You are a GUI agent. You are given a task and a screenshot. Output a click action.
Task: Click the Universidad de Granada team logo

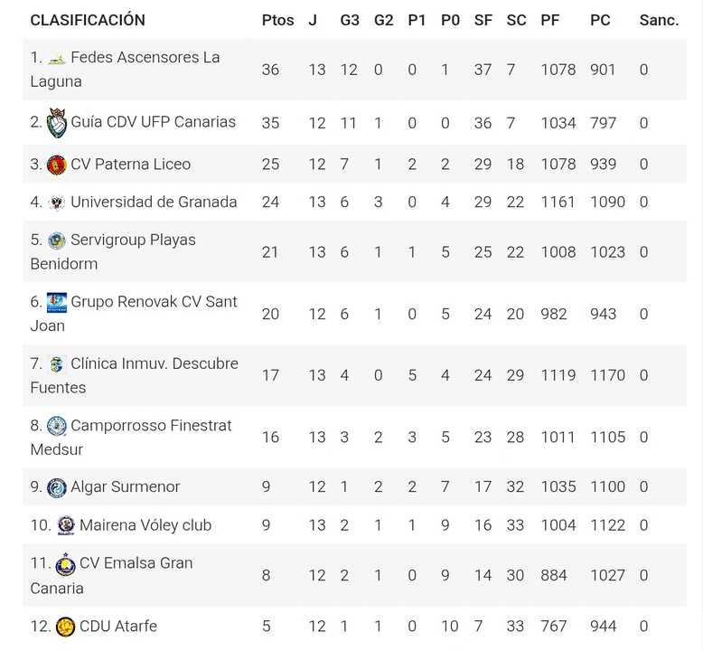57,203
